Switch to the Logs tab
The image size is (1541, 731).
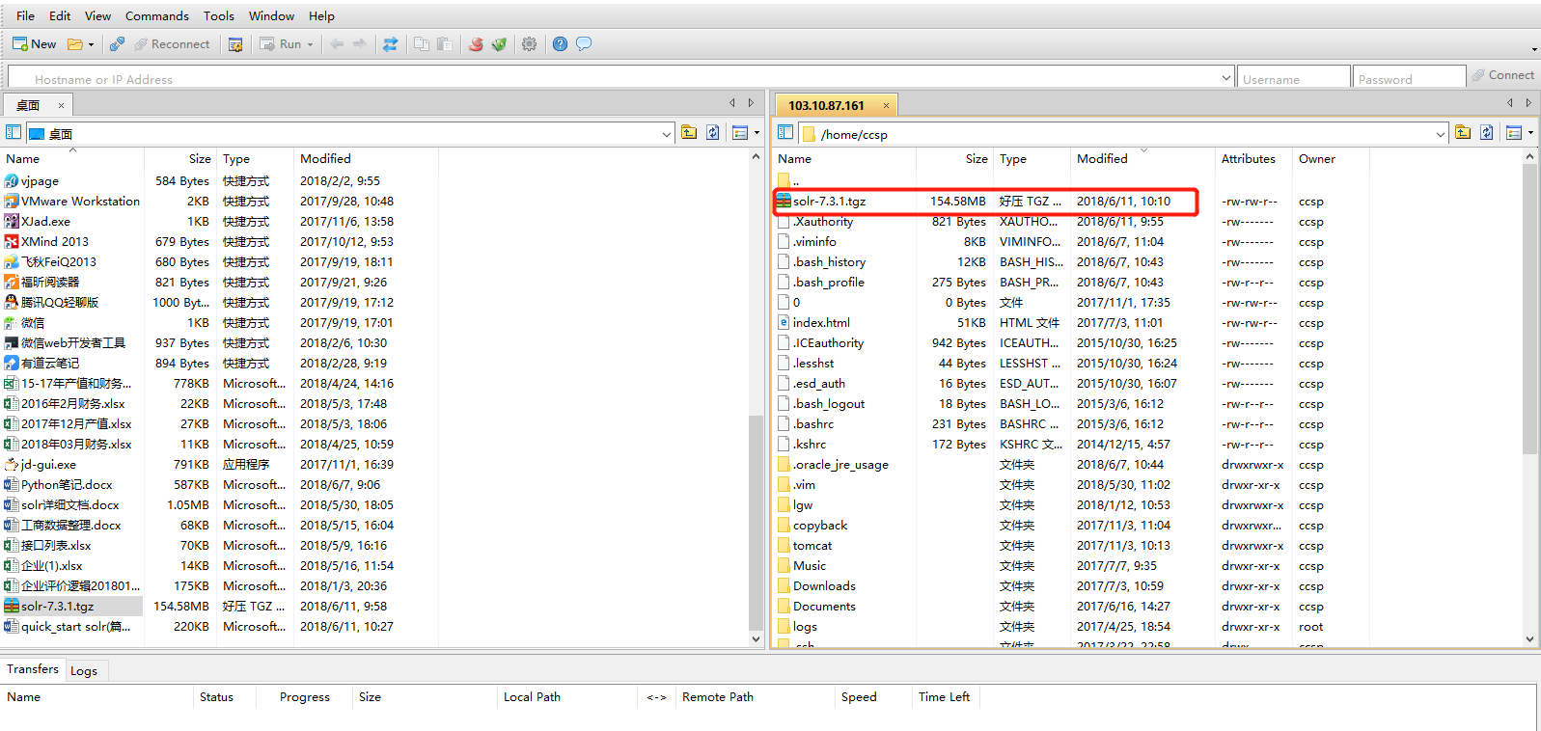click(84, 670)
